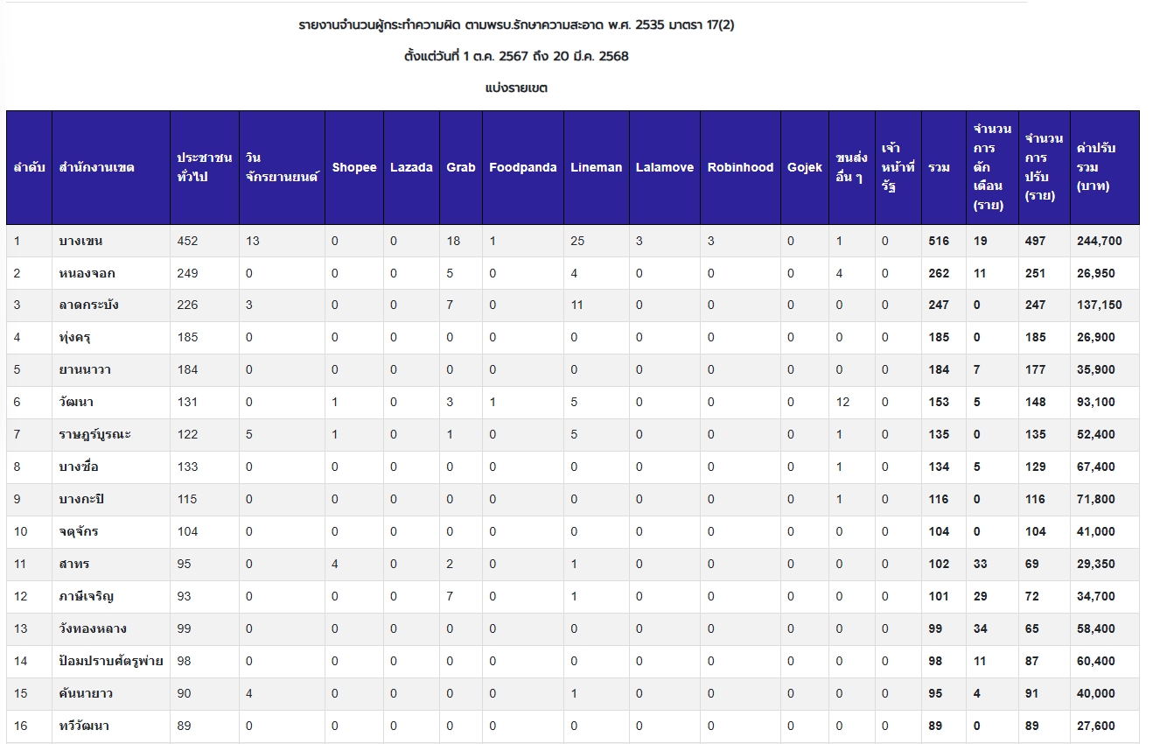Click the ประชาชนทั่วไป column header
The image size is (1160, 744).
(x=205, y=167)
